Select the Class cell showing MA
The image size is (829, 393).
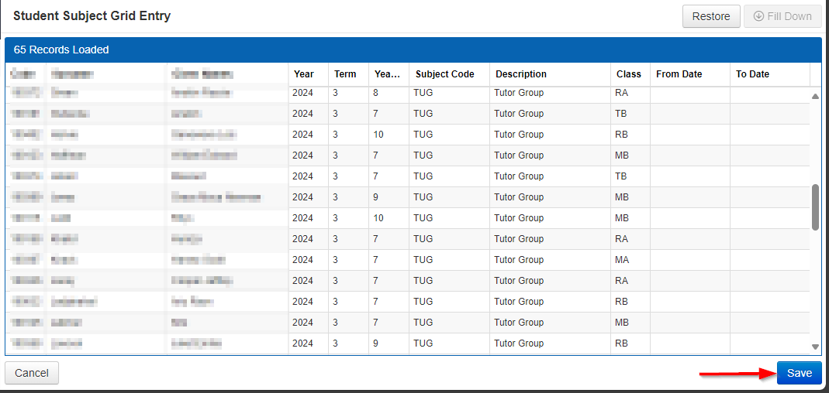click(x=630, y=259)
